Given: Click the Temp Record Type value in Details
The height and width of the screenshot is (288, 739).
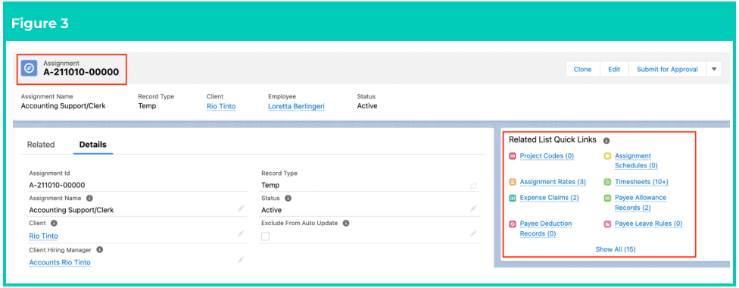Looking at the screenshot, I should pos(270,186).
